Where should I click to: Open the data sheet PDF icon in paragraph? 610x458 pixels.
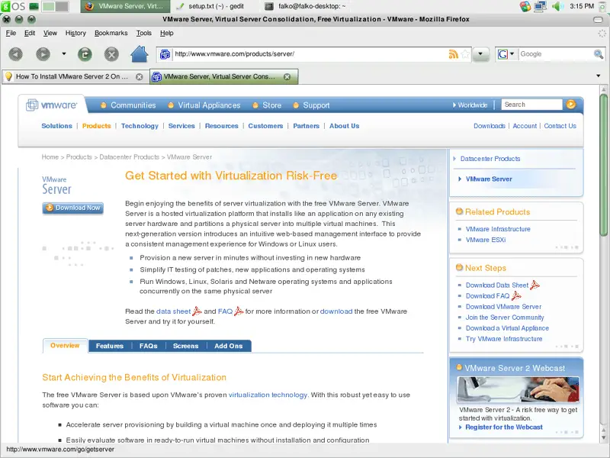coord(197,311)
